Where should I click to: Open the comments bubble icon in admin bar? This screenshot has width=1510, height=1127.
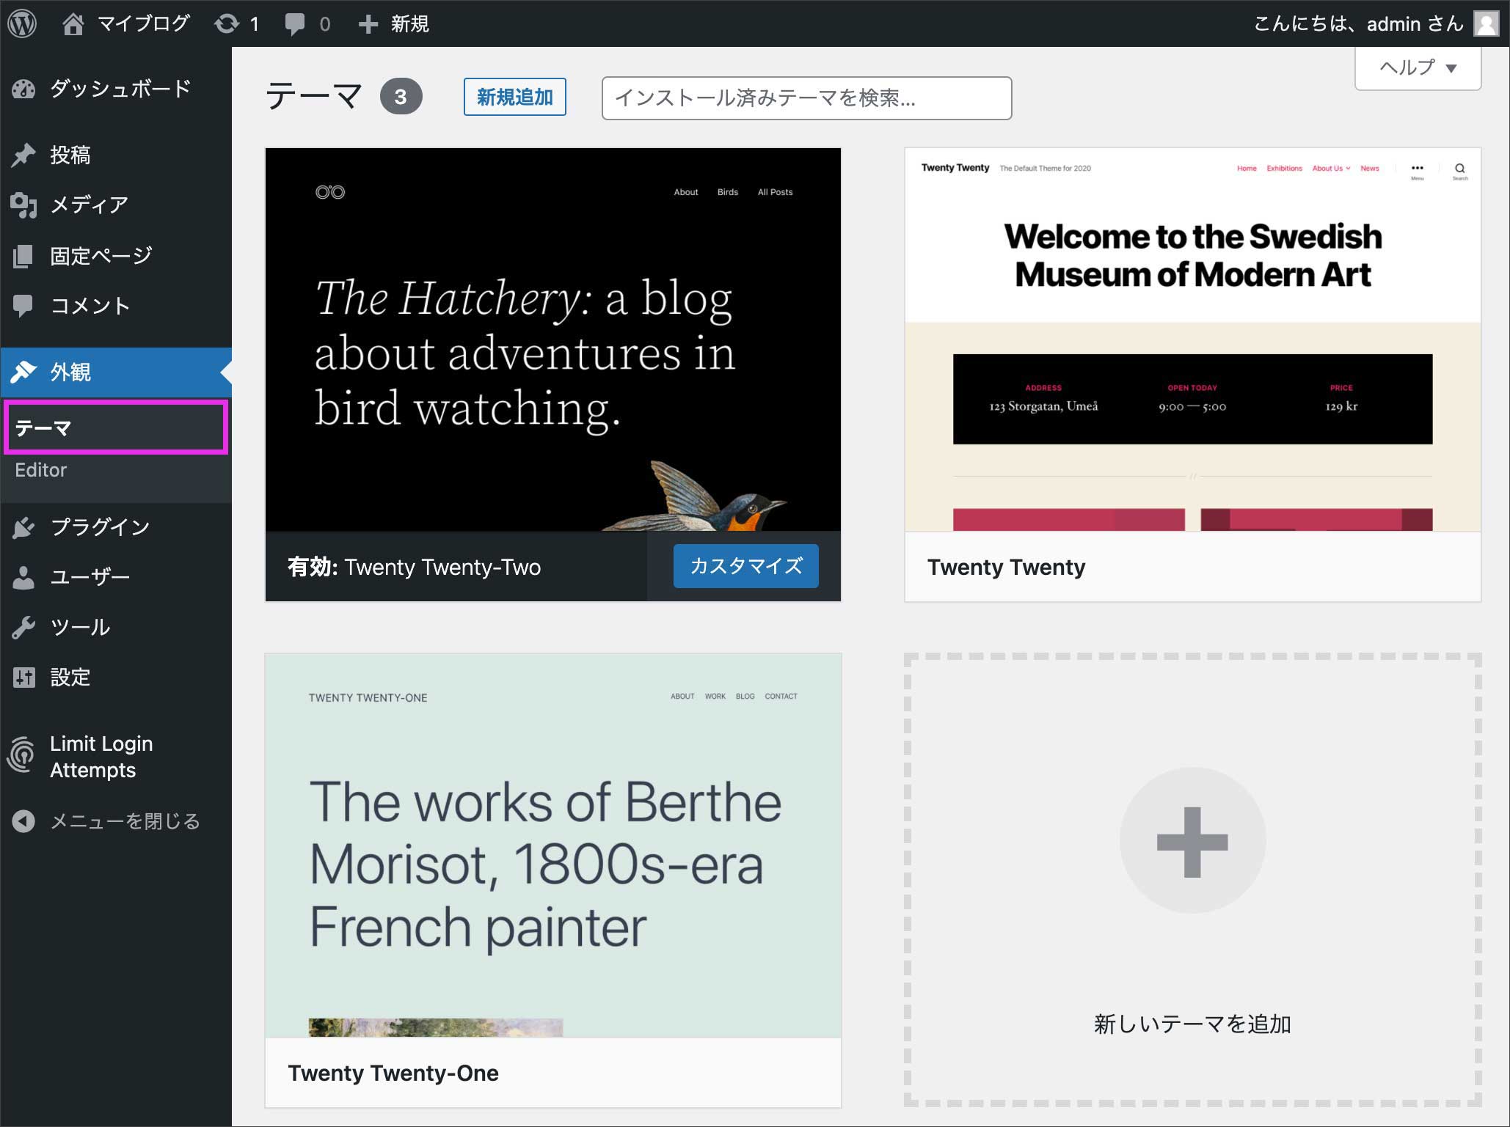pos(294,24)
